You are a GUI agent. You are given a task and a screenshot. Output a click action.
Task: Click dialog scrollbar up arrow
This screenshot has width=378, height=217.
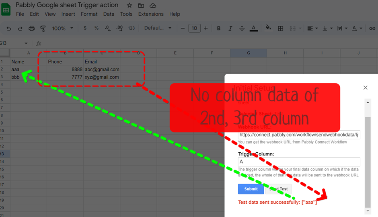coord(368,102)
